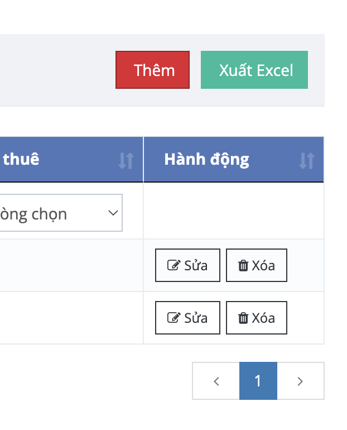Click the 'Thêm' red button

[x=153, y=70]
